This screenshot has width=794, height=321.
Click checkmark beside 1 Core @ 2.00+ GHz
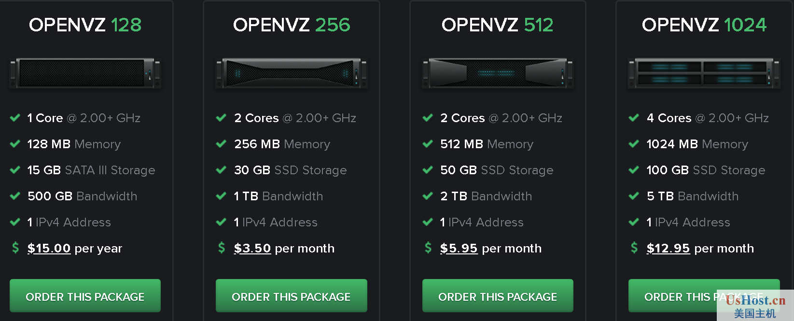pyautogui.click(x=15, y=118)
